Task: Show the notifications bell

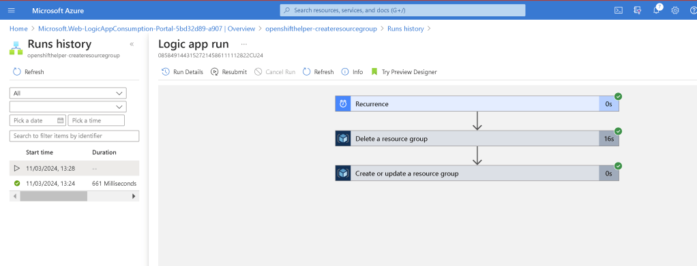Action: coord(656,10)
